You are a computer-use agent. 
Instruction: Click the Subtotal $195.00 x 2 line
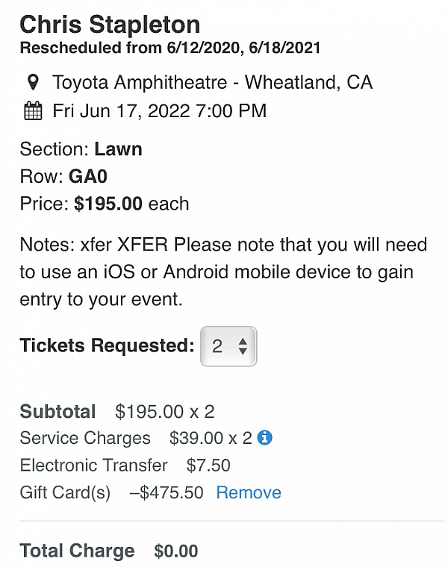pos(116,412)
